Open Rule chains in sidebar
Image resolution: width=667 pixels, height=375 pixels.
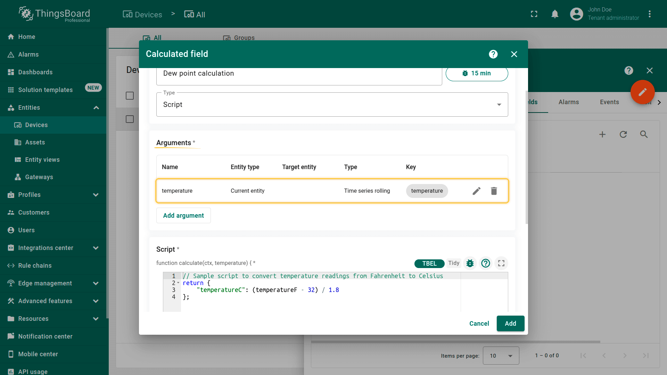tap(35, 266)
